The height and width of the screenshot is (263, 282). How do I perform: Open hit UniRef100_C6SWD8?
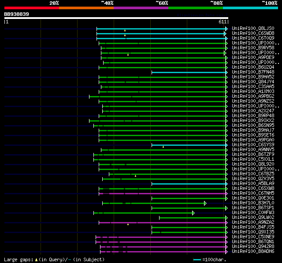[x=253, y=33]
